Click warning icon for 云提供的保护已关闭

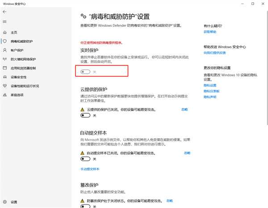tap(82, 109)
